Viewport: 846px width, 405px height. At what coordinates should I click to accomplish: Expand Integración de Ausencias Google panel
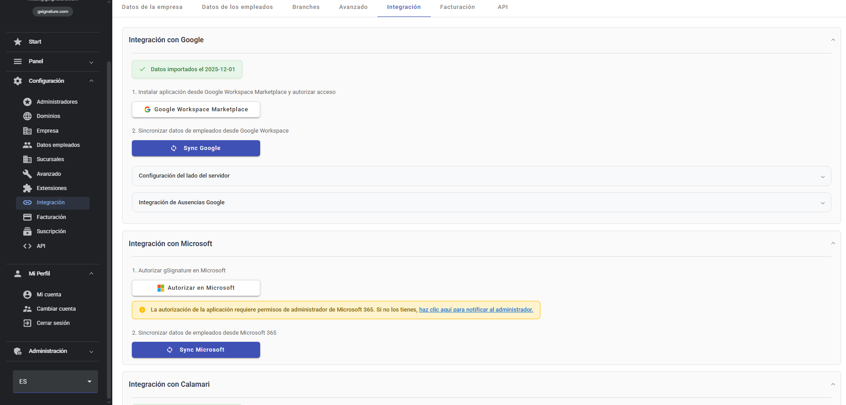pos(481,202)
